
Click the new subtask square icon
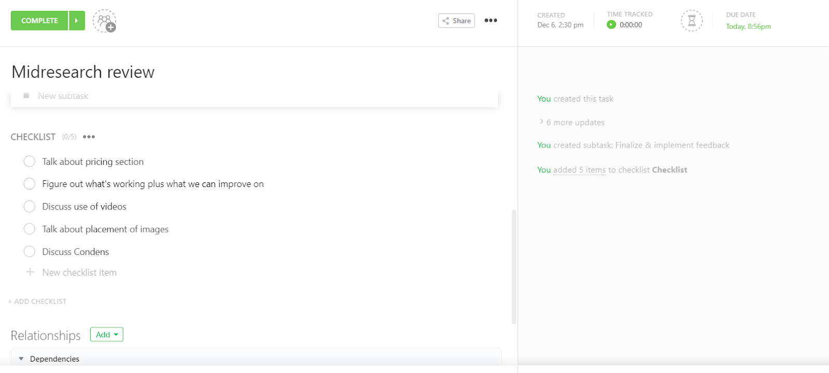tap(26, 96)
